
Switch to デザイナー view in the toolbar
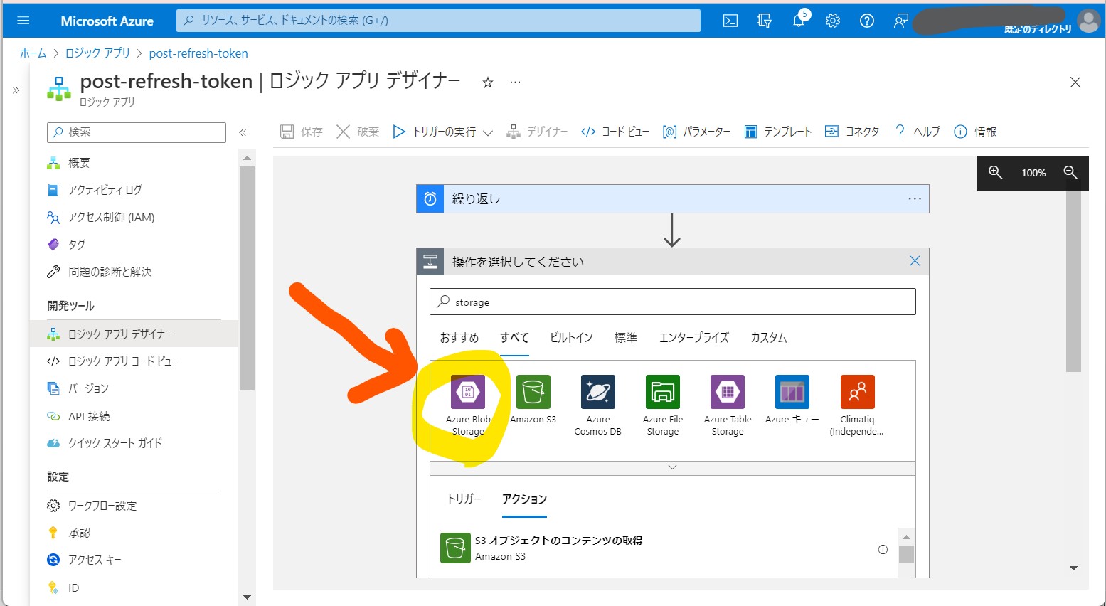pos(537,132)
